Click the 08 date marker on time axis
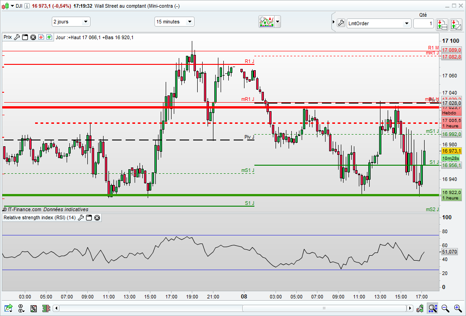 [244, 296]
